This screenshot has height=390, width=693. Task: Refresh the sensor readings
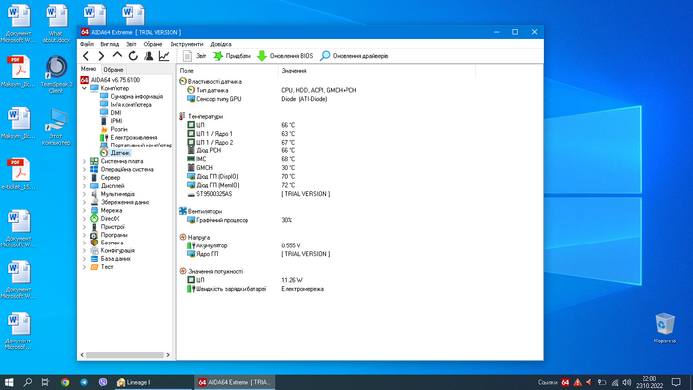pyautogui.click(x=133, y=56)
